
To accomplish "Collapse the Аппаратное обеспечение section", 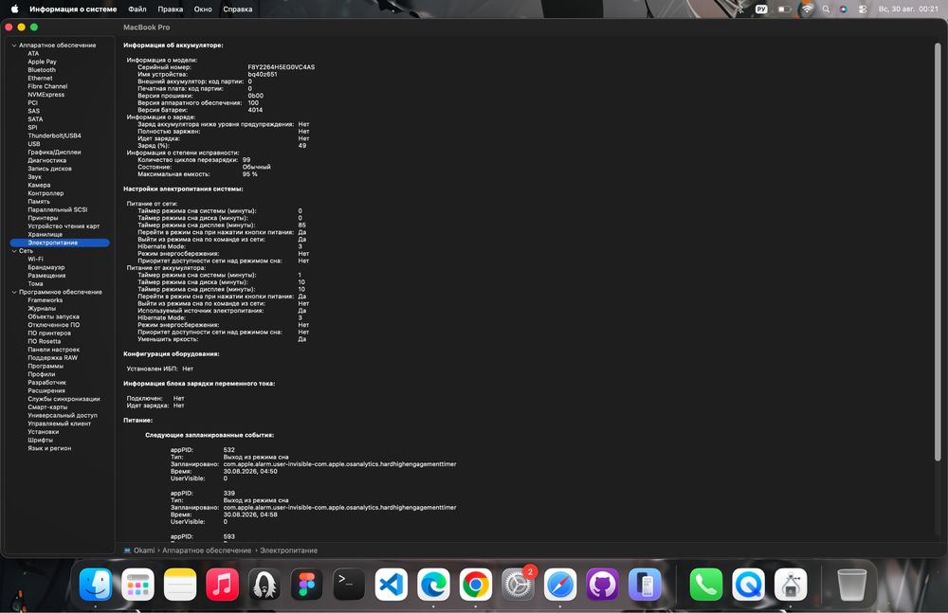I will pos(14,45).
